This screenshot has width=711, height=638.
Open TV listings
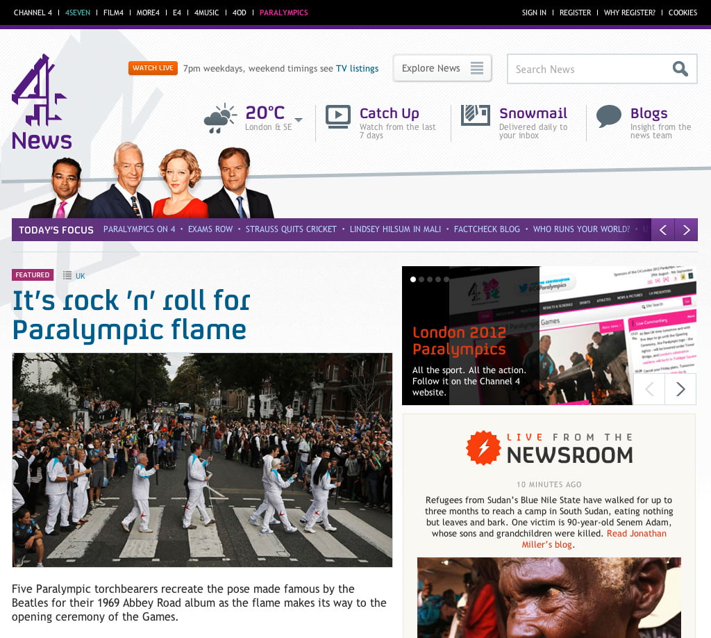[358, 68]
